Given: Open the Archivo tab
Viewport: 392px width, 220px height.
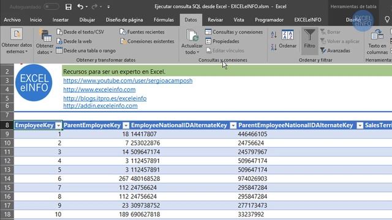Looking at the screenshot, I should pos(12,20).
